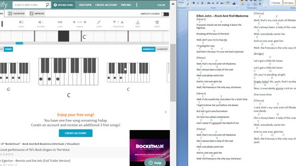Click the blue timeline scroll handle
This screenshot has width=296, height=166.
pyautogui.click(x=19, y=43)
